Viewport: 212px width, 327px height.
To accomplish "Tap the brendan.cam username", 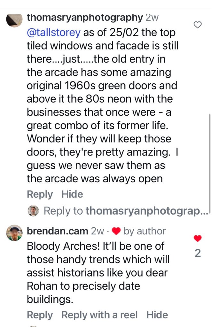I will (58, 231).
